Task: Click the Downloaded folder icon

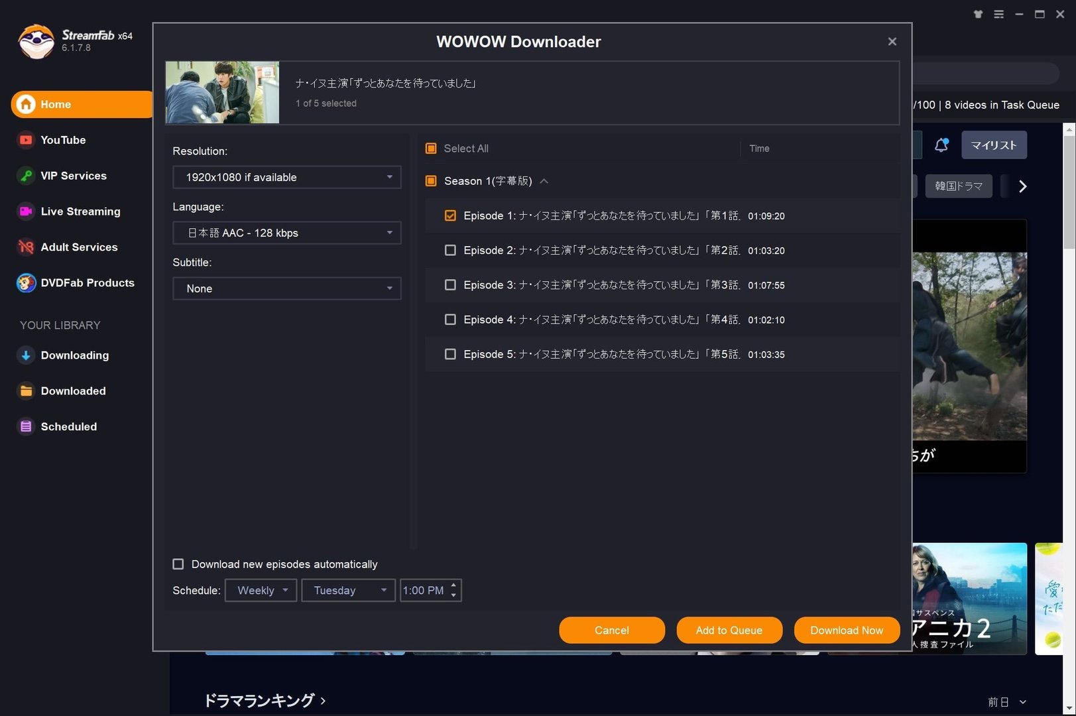Action: tap(26, 391)
